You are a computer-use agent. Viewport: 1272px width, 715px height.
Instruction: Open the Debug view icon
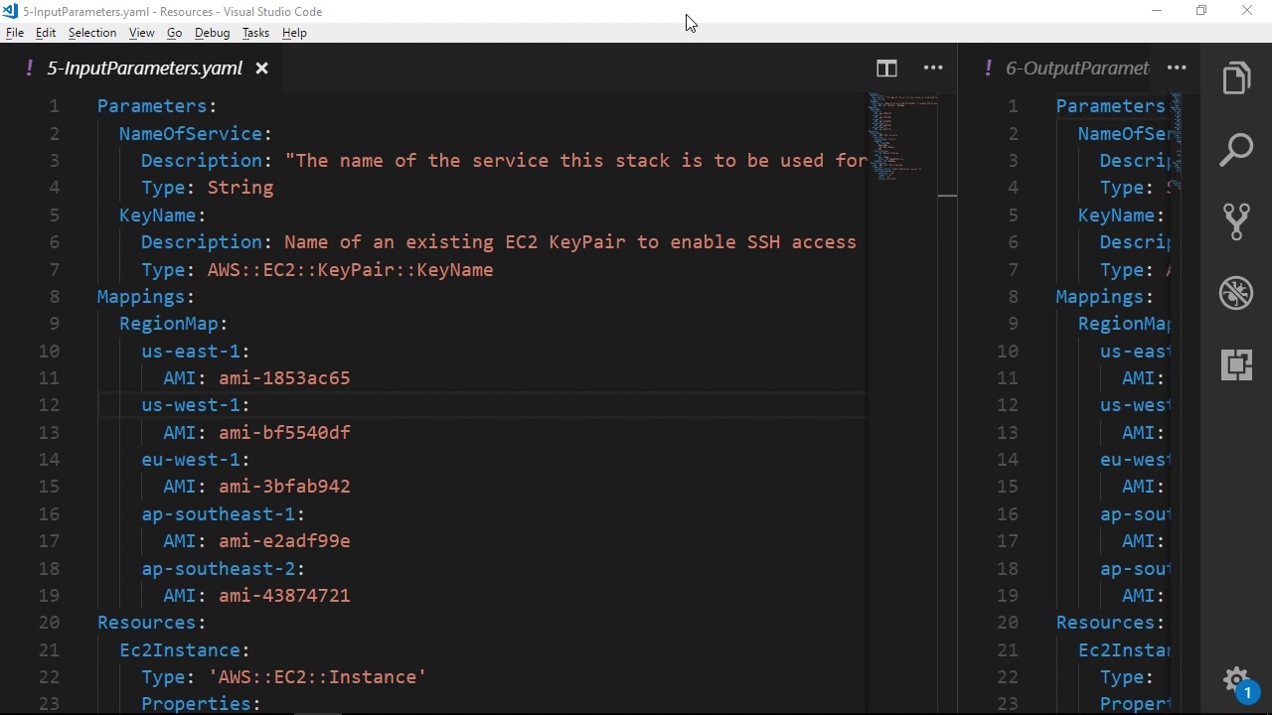click(x=1236, y=293)
